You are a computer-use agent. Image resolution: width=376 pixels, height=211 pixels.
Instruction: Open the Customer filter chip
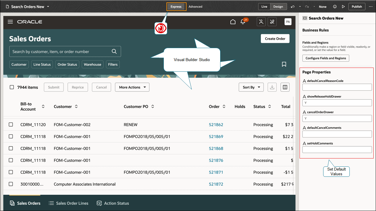pos(19,64)
